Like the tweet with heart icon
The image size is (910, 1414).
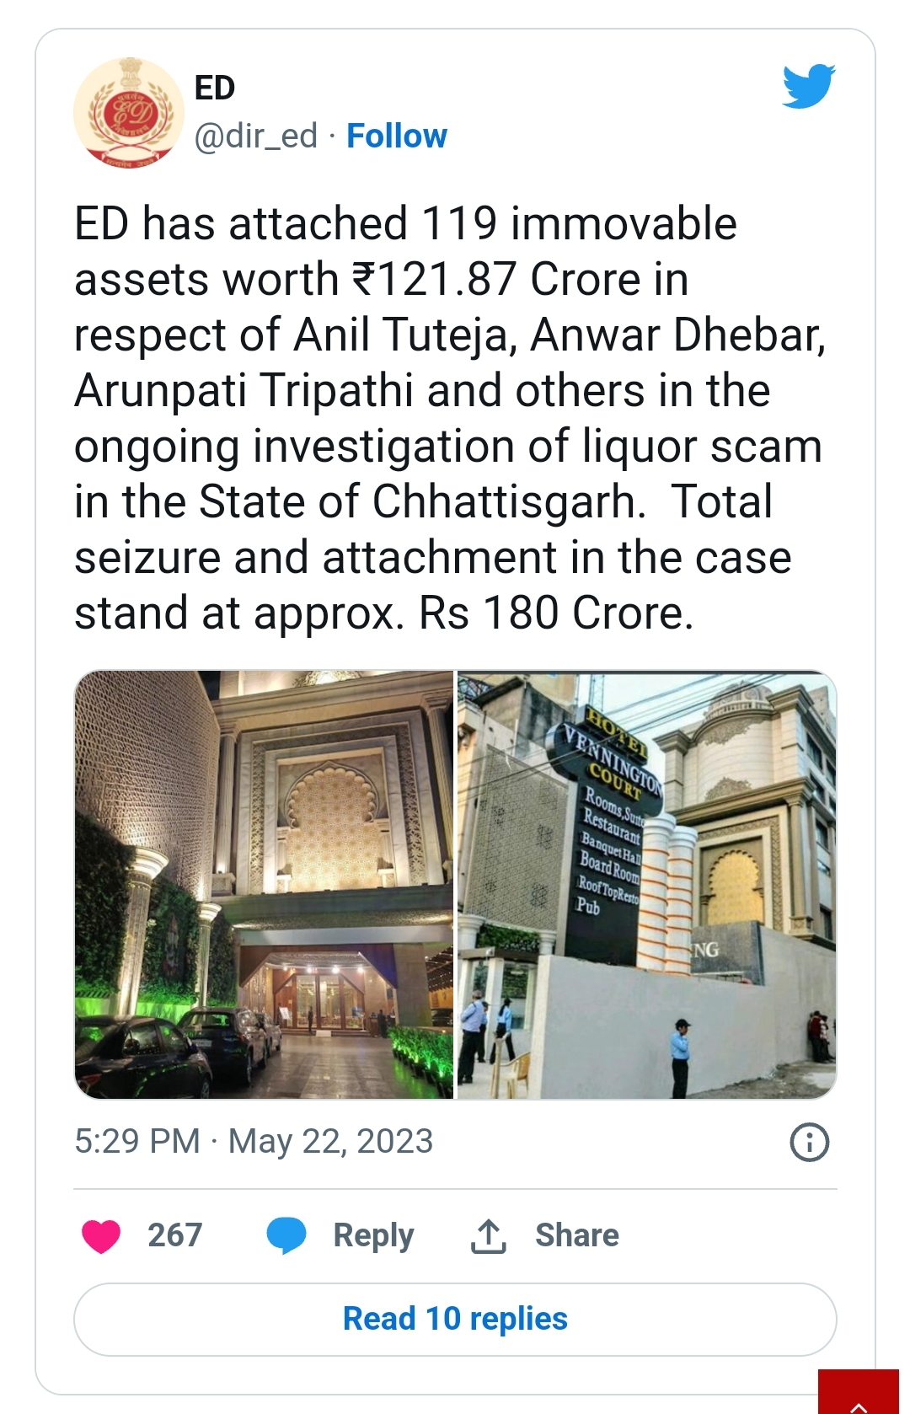click(x=101, y=1236)
